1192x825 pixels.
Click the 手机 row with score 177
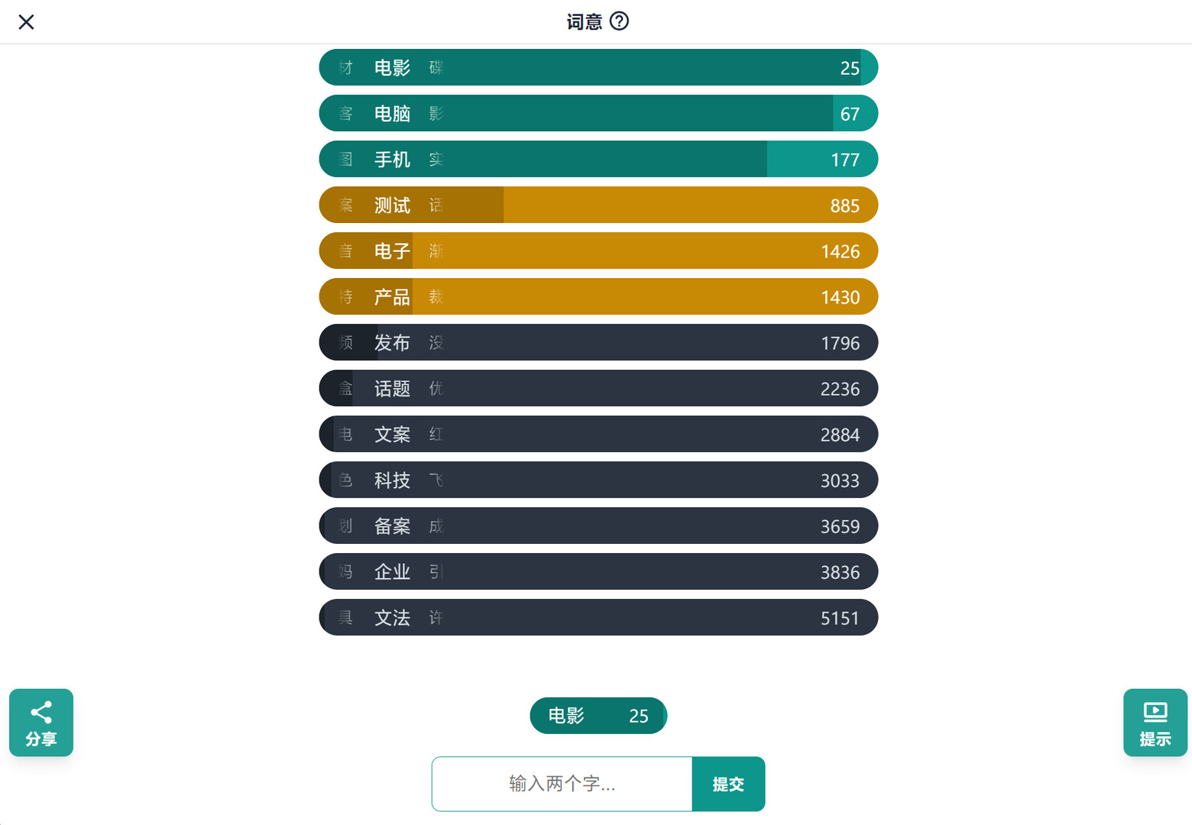598,160
